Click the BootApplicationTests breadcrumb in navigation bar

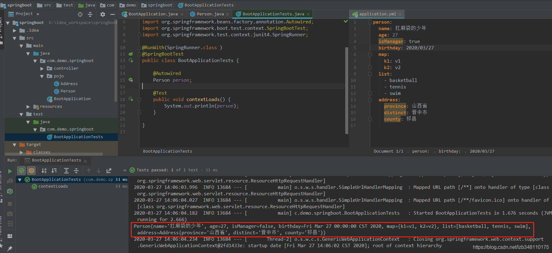coord(206,5)
